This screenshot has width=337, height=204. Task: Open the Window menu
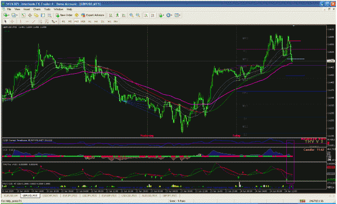click(x=58, y=10)
